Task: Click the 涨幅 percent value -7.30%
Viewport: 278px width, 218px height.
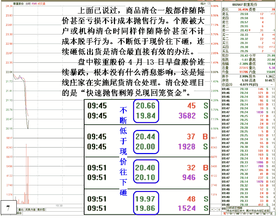Action: pyautogui.click(x=244, y=64)
